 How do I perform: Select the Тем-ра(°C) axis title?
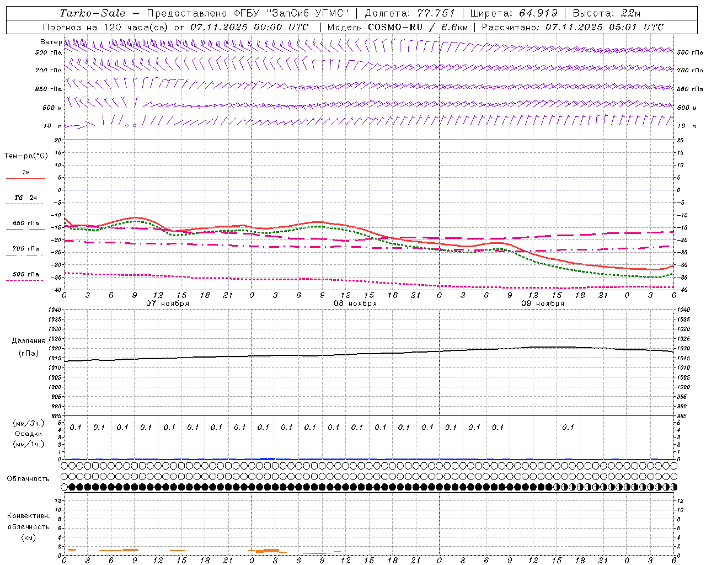(26, 156)
